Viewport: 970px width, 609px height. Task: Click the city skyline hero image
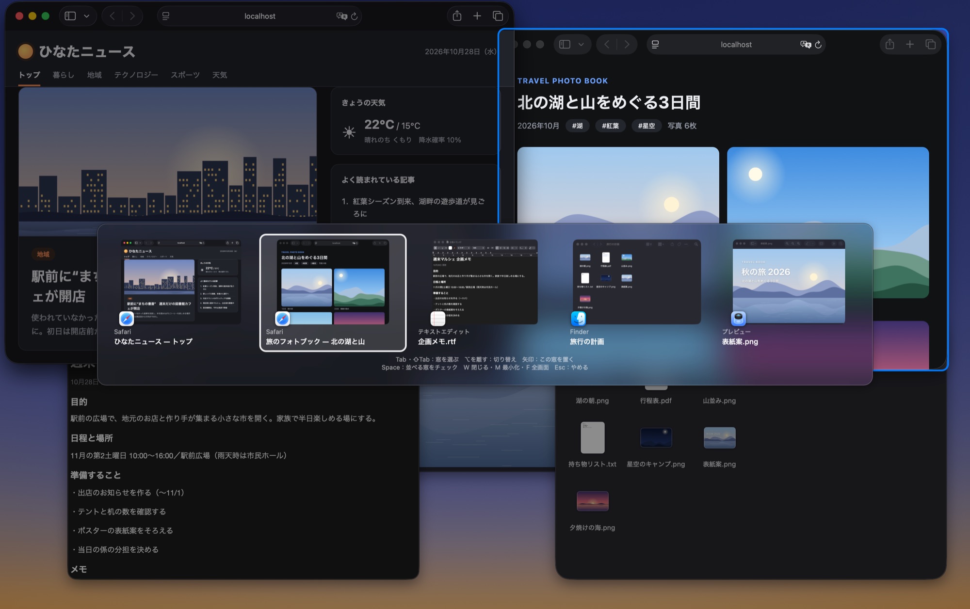click(x=167, y=155)
